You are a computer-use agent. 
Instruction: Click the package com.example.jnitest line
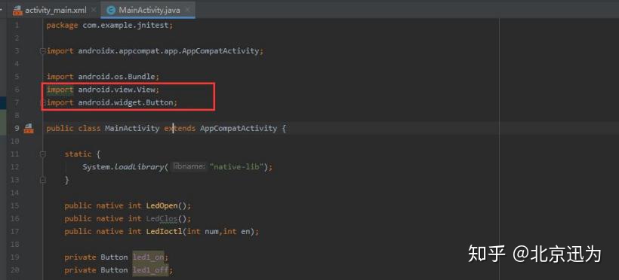point(109,25)
